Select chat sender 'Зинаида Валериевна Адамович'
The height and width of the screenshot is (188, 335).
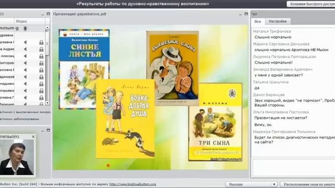pos(283,69)
